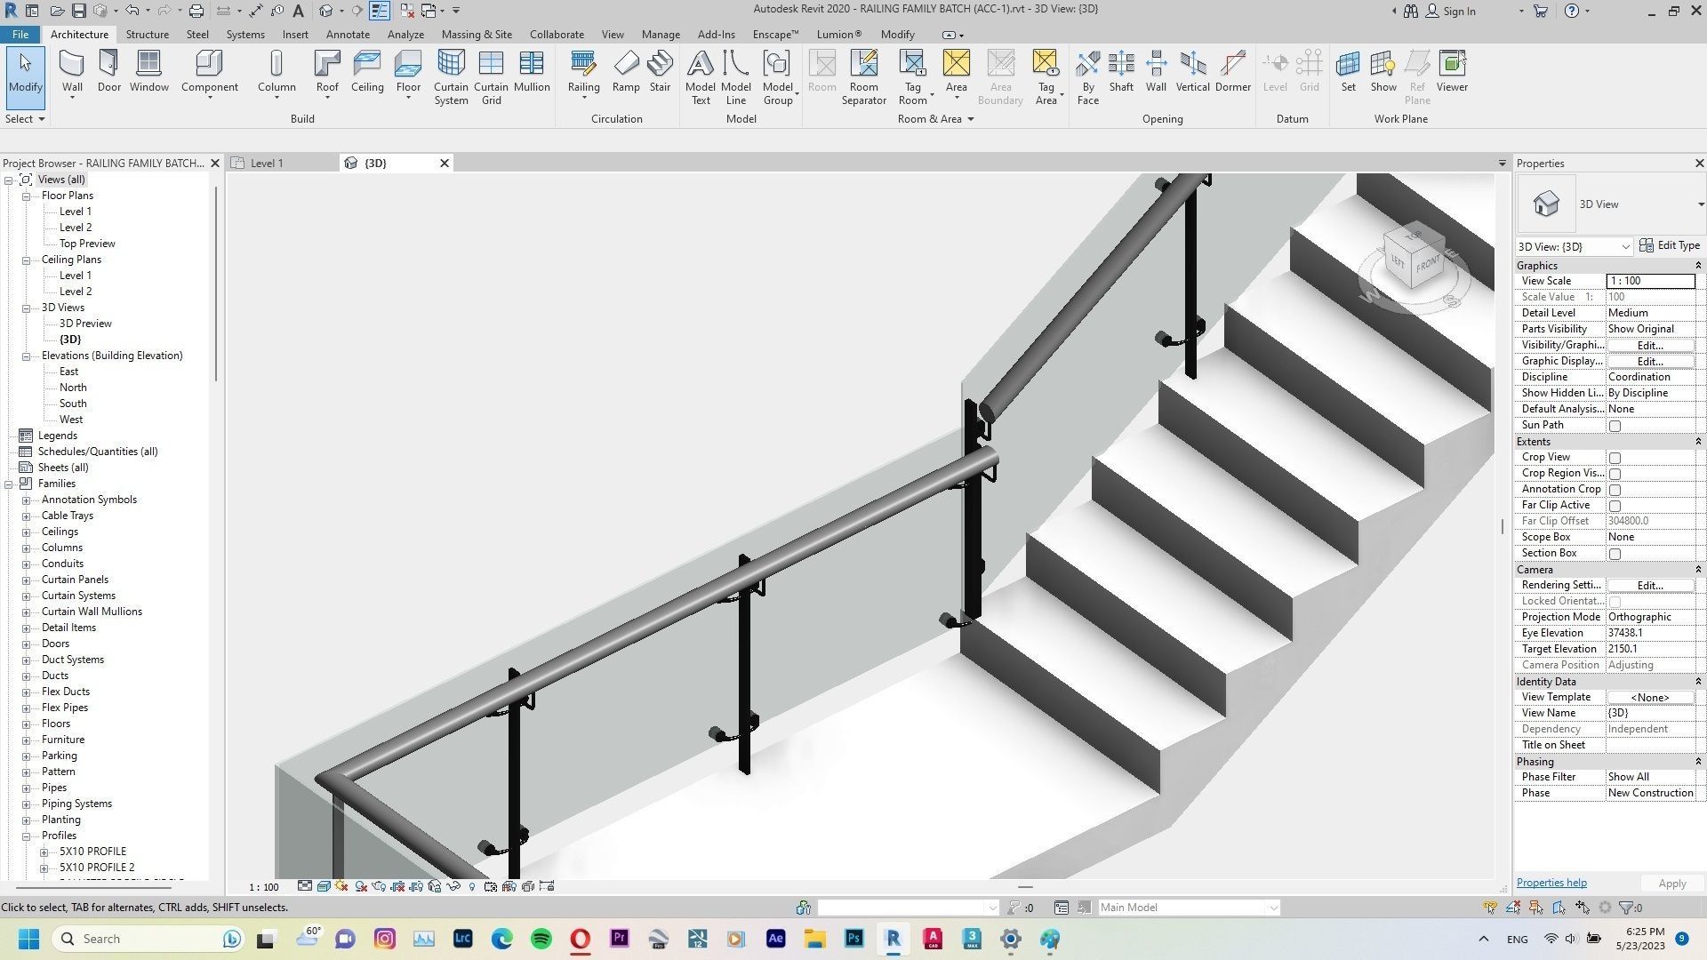
Task: Activate the Model Text tool
Action: click(701, 76)
